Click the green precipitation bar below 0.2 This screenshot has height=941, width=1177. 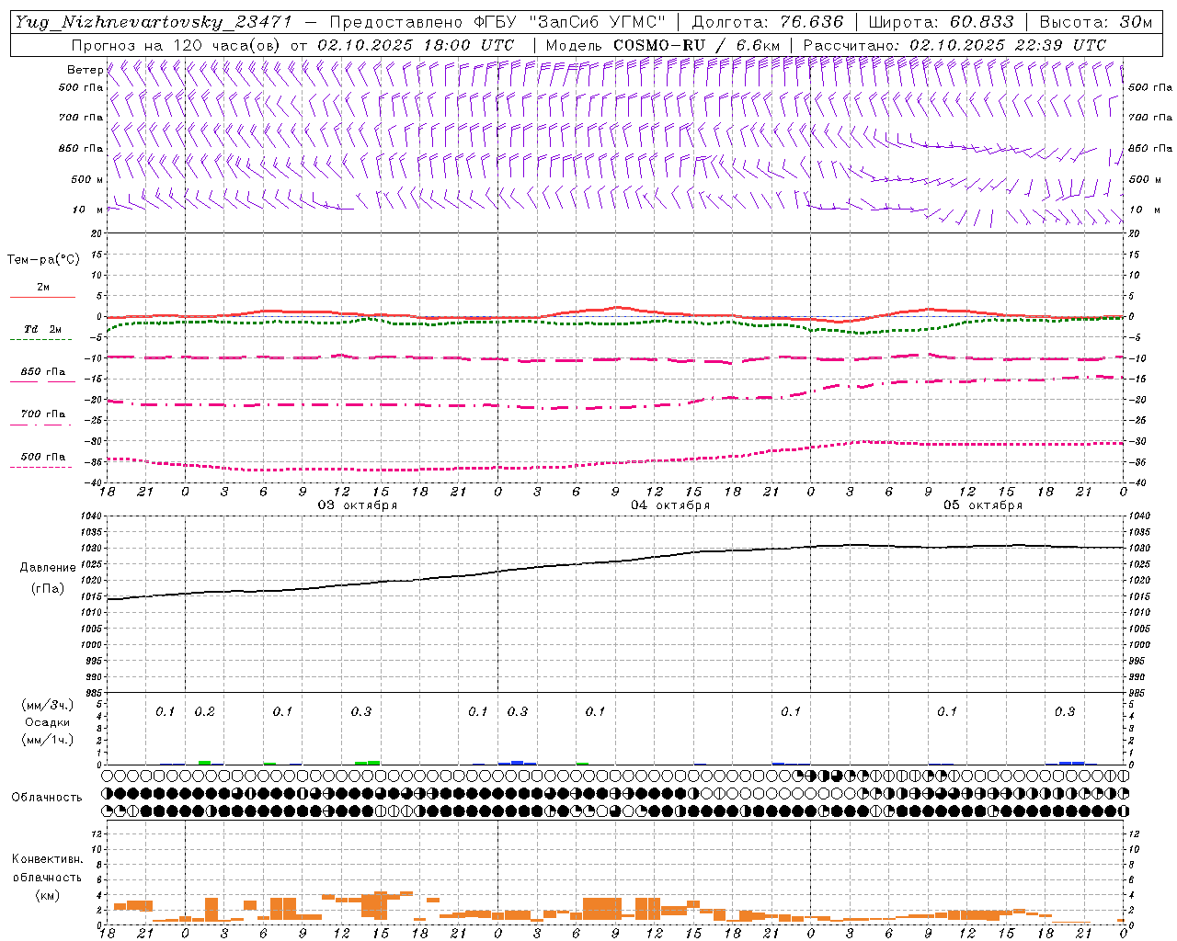[x=204, y=763]
